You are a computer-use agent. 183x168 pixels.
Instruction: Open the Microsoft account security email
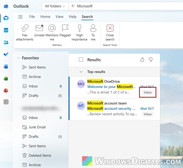[x=115, y=109]
